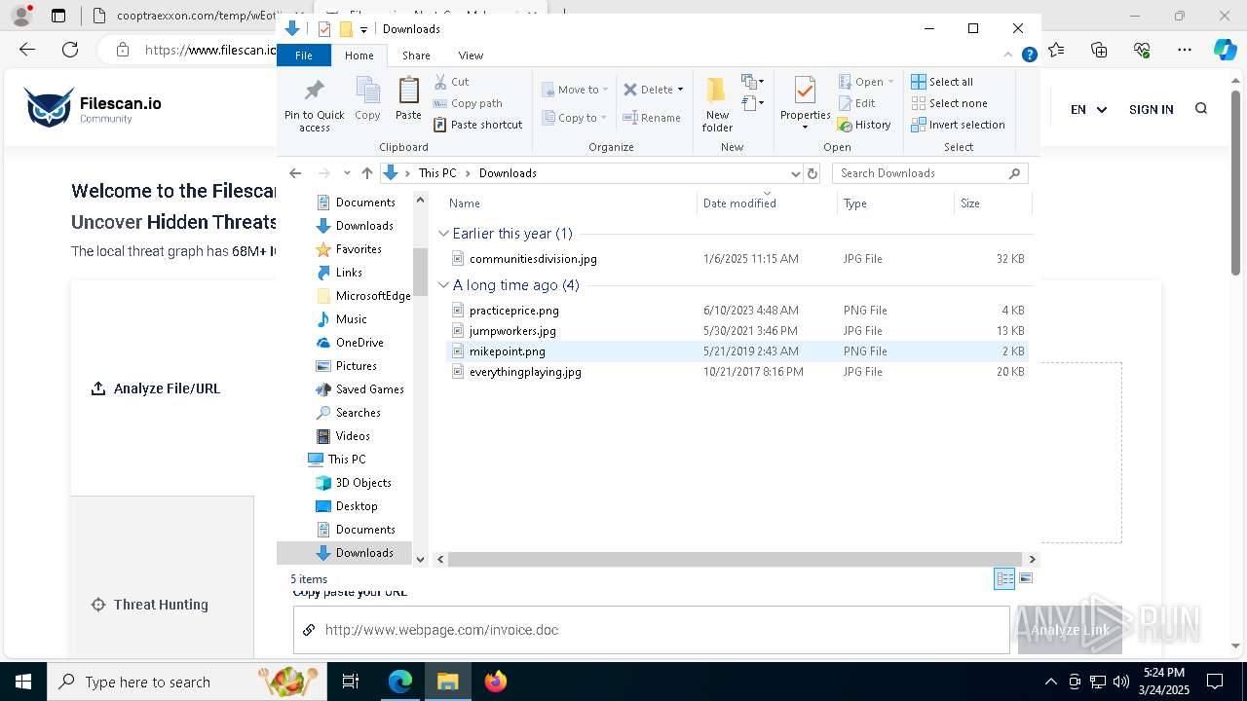This screenshot has width=1247, height=701.
Task: Click History in Open group
Action: coord(864,125)
